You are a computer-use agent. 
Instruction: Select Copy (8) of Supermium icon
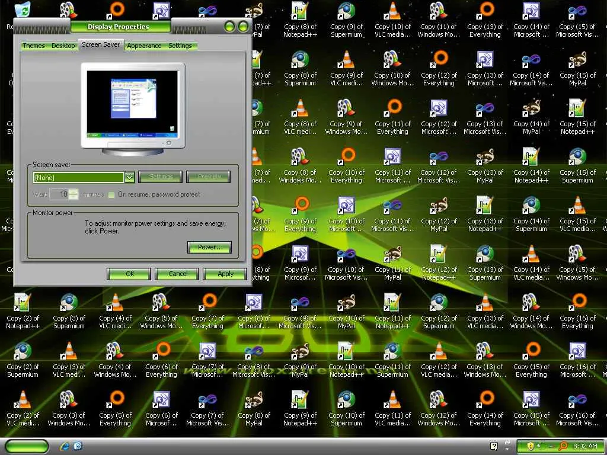tap(300, 60)
